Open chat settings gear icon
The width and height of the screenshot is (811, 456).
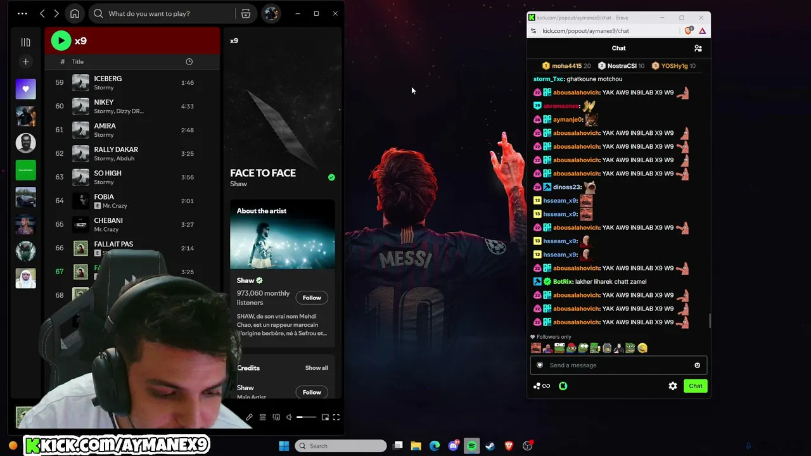tap(673, 386)
